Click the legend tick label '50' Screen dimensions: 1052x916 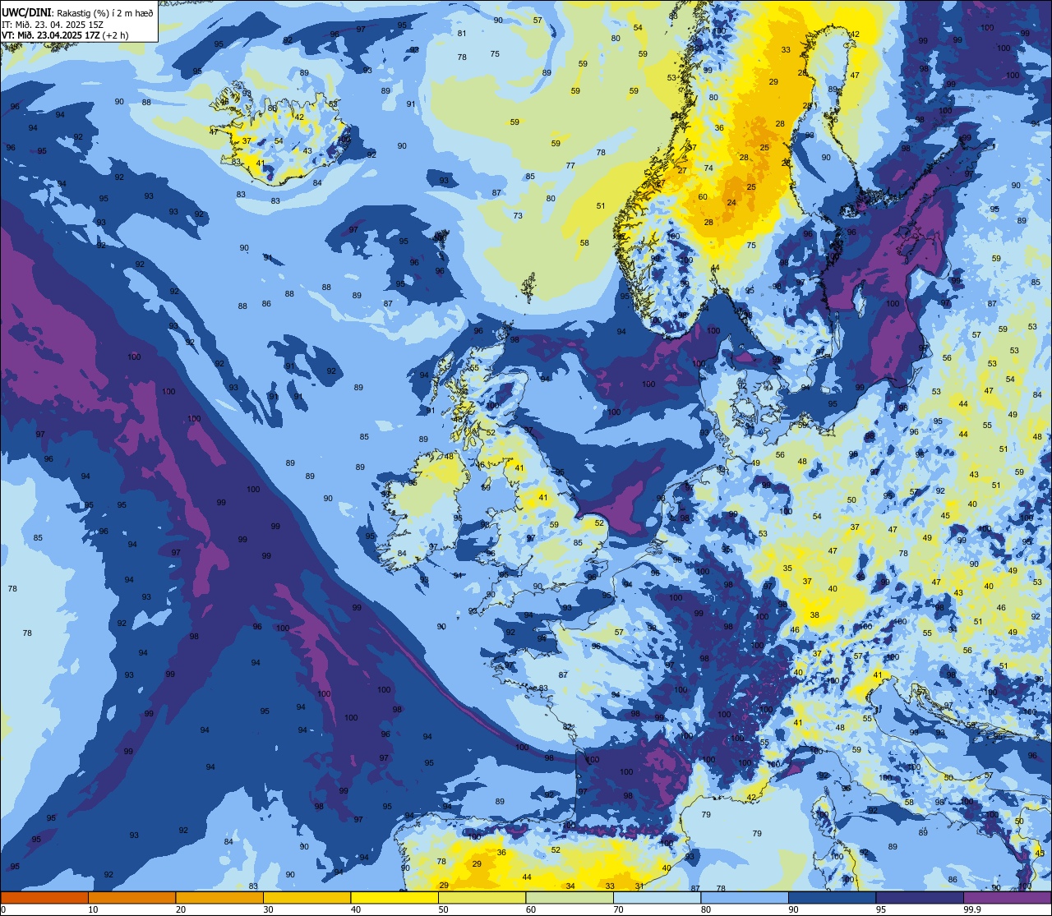point(443,909)
